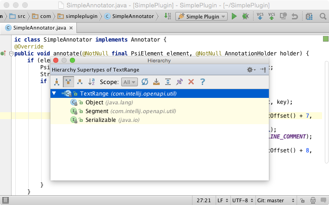Screen dimensions: 329x205
Task: Click cursor position 27:21 in status bar
Action: pos(204,200)
